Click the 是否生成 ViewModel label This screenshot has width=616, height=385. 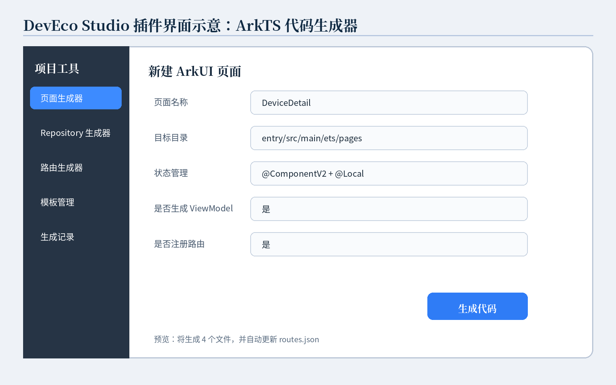[x=194, y=209]
